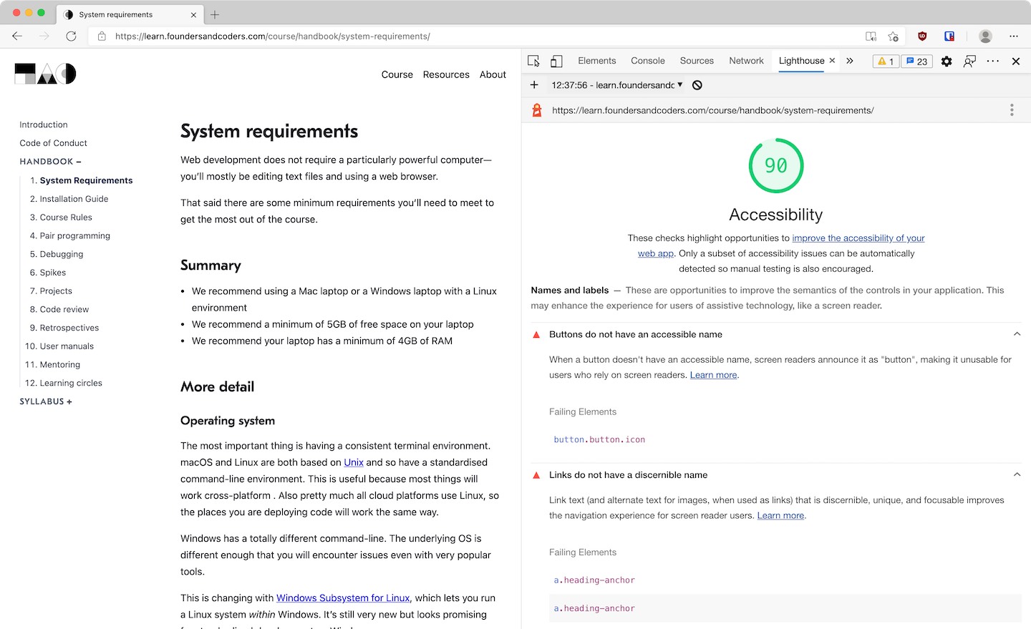Viewport: 1031px width, 629px height.
Task: Open Mentoring in sidebar
Action: point(60,365)
